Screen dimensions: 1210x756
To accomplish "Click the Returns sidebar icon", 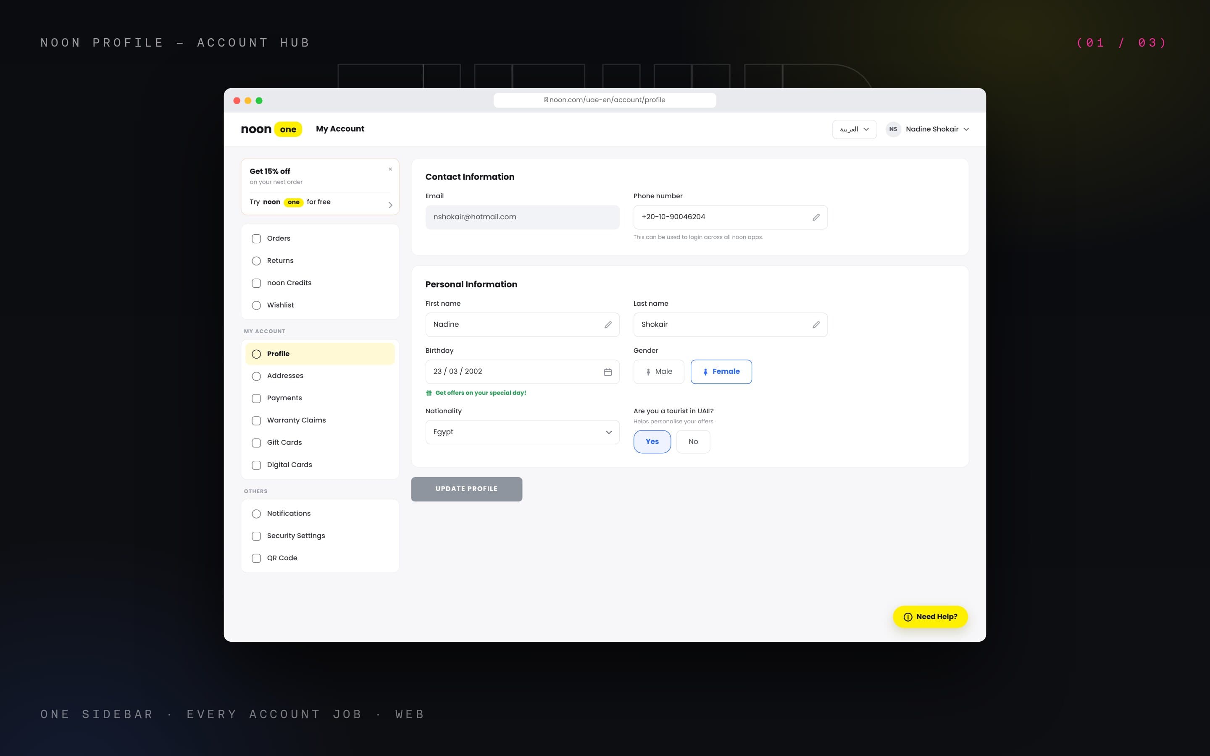I will pyautogui.click(x=257, y=261).
